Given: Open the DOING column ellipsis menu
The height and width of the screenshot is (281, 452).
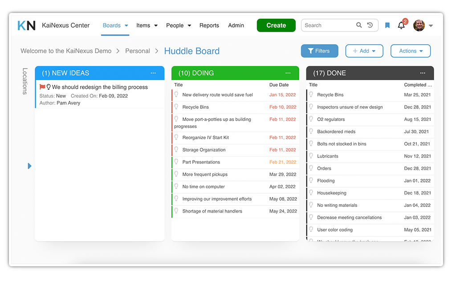Looking at the screenshot, I should [289, 73].
